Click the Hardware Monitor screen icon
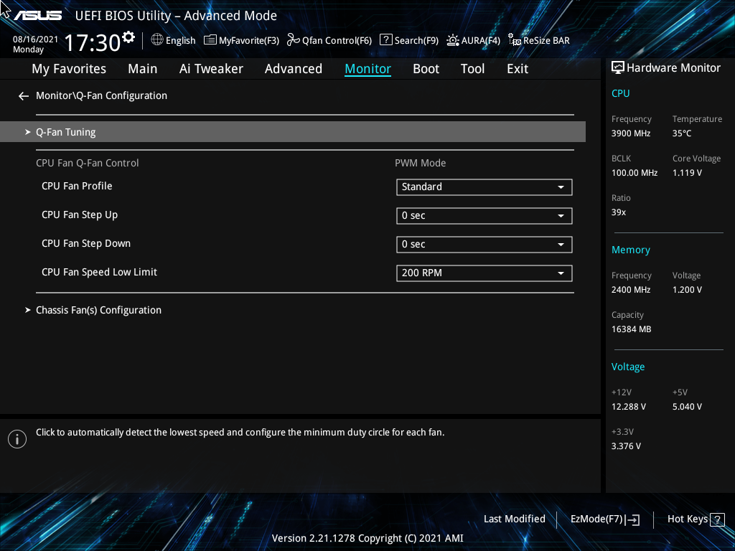The width and height of the screenshot is (735, 551). tap(618, 68)
